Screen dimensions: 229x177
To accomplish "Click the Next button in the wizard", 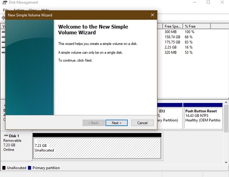I will [116, 123].
